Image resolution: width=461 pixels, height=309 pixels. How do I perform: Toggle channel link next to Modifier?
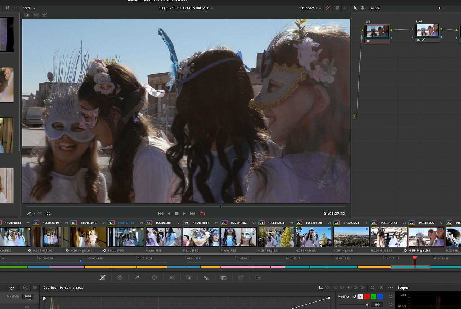coord(355,297)
